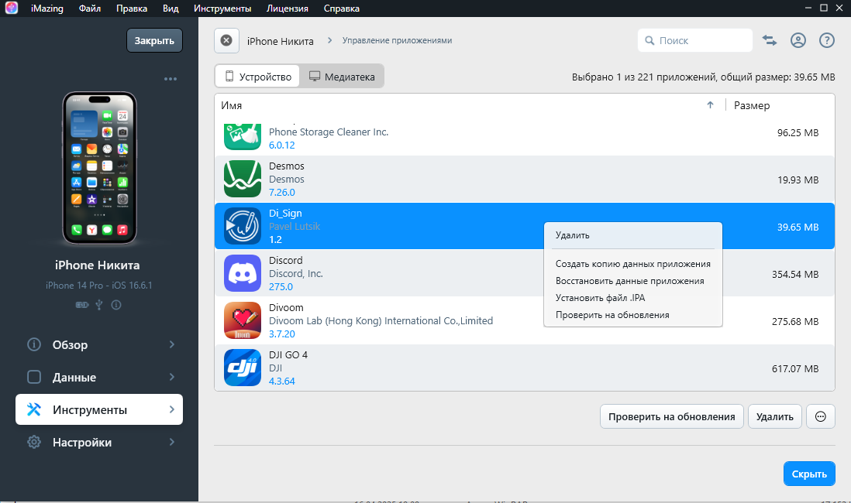Click the Проверить на обновления button below list
This screenshot has height=503, width=851.
pos(671,417)
